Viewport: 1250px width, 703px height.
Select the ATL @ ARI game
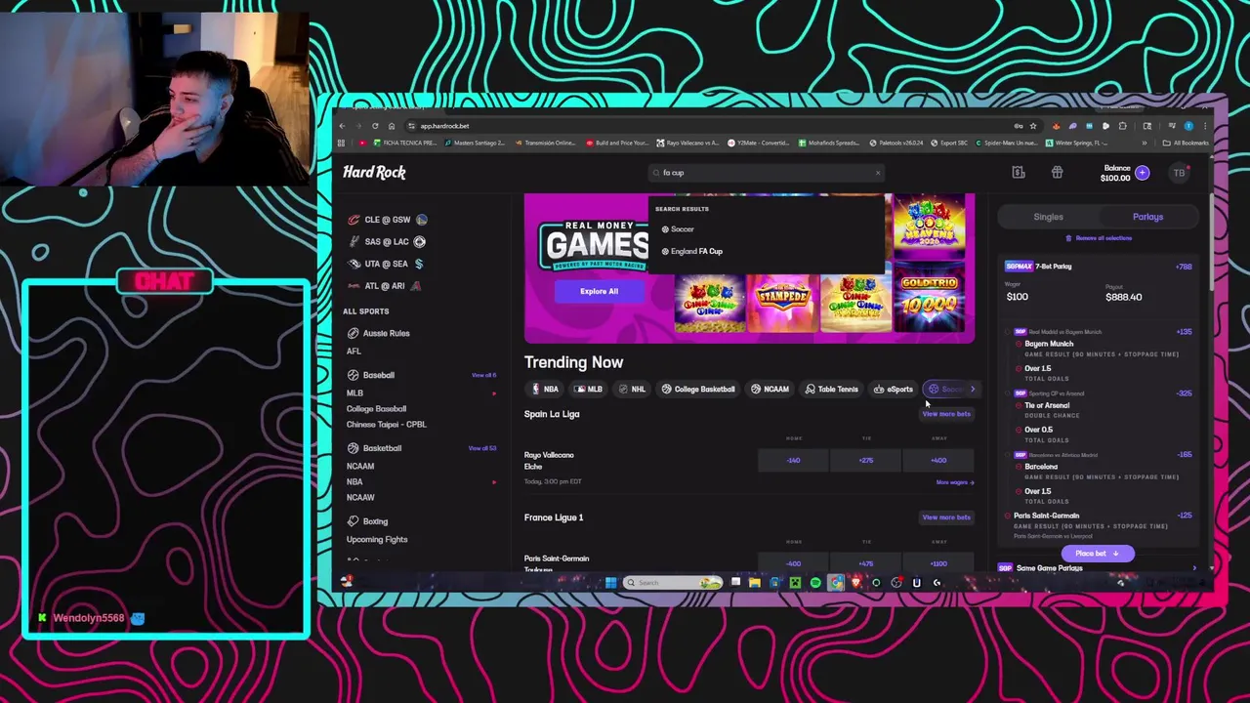click(386, 285)
